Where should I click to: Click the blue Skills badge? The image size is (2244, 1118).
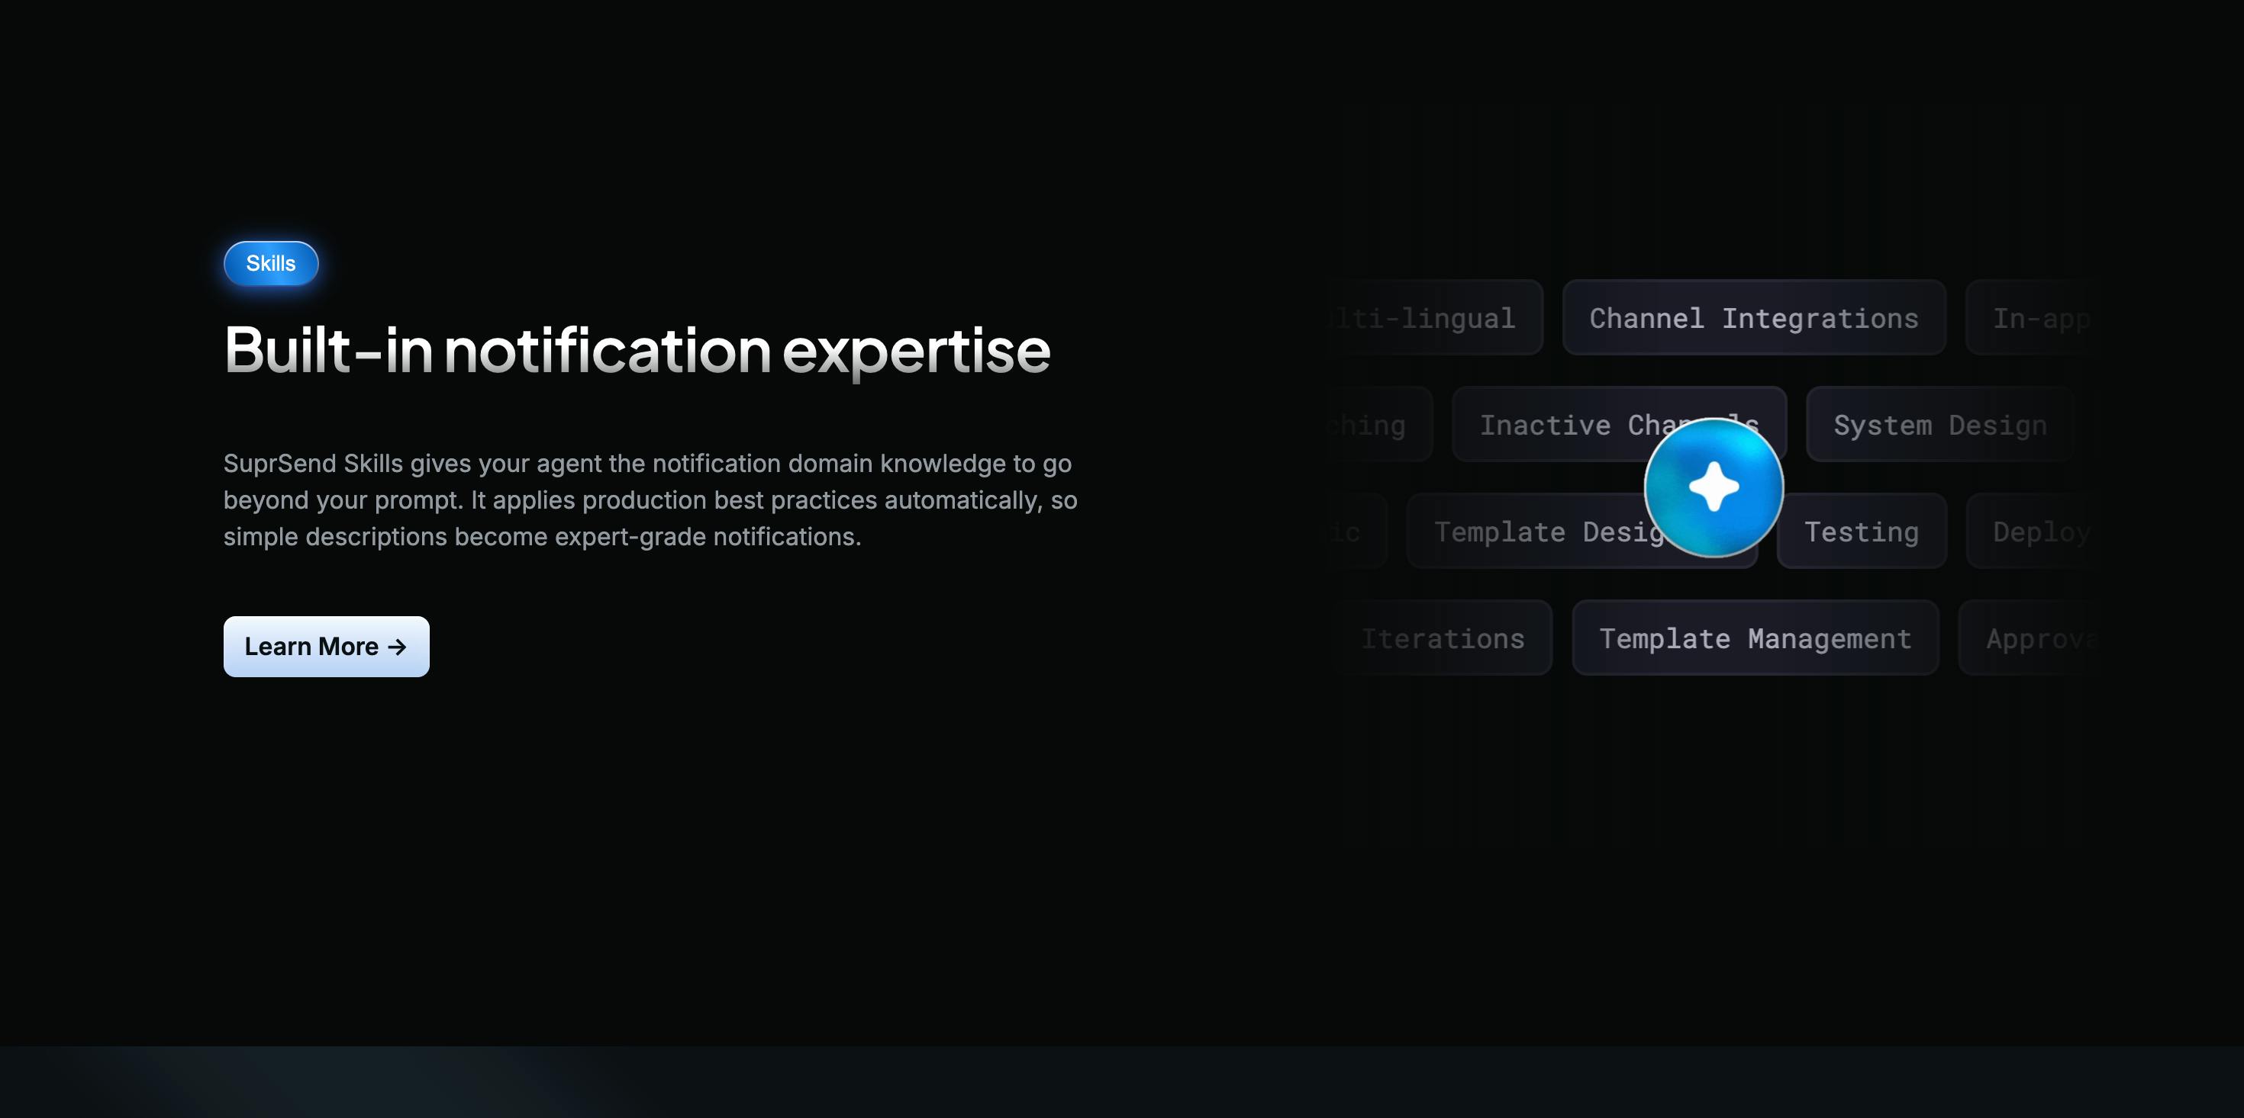(x=271, y=263)
